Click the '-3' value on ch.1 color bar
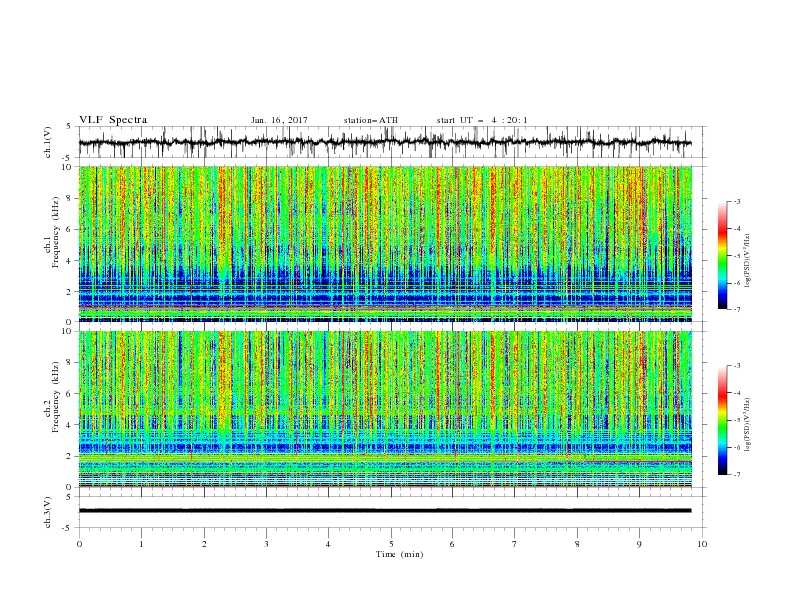The image size is (791, 611). tap(737, 201)
